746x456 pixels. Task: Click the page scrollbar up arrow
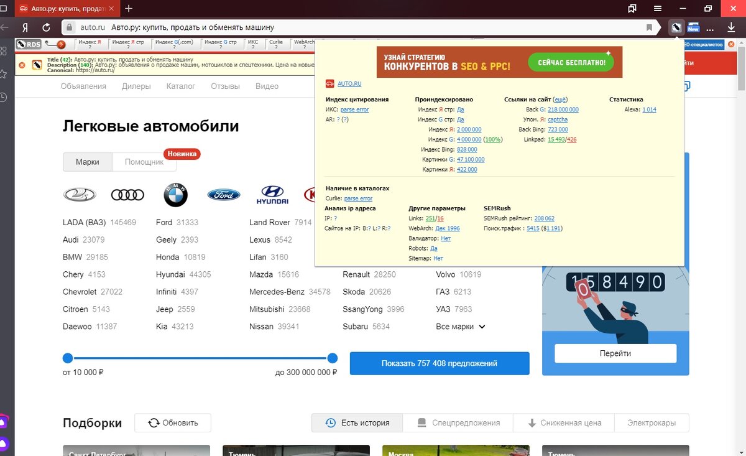click(x=741, y=43)
